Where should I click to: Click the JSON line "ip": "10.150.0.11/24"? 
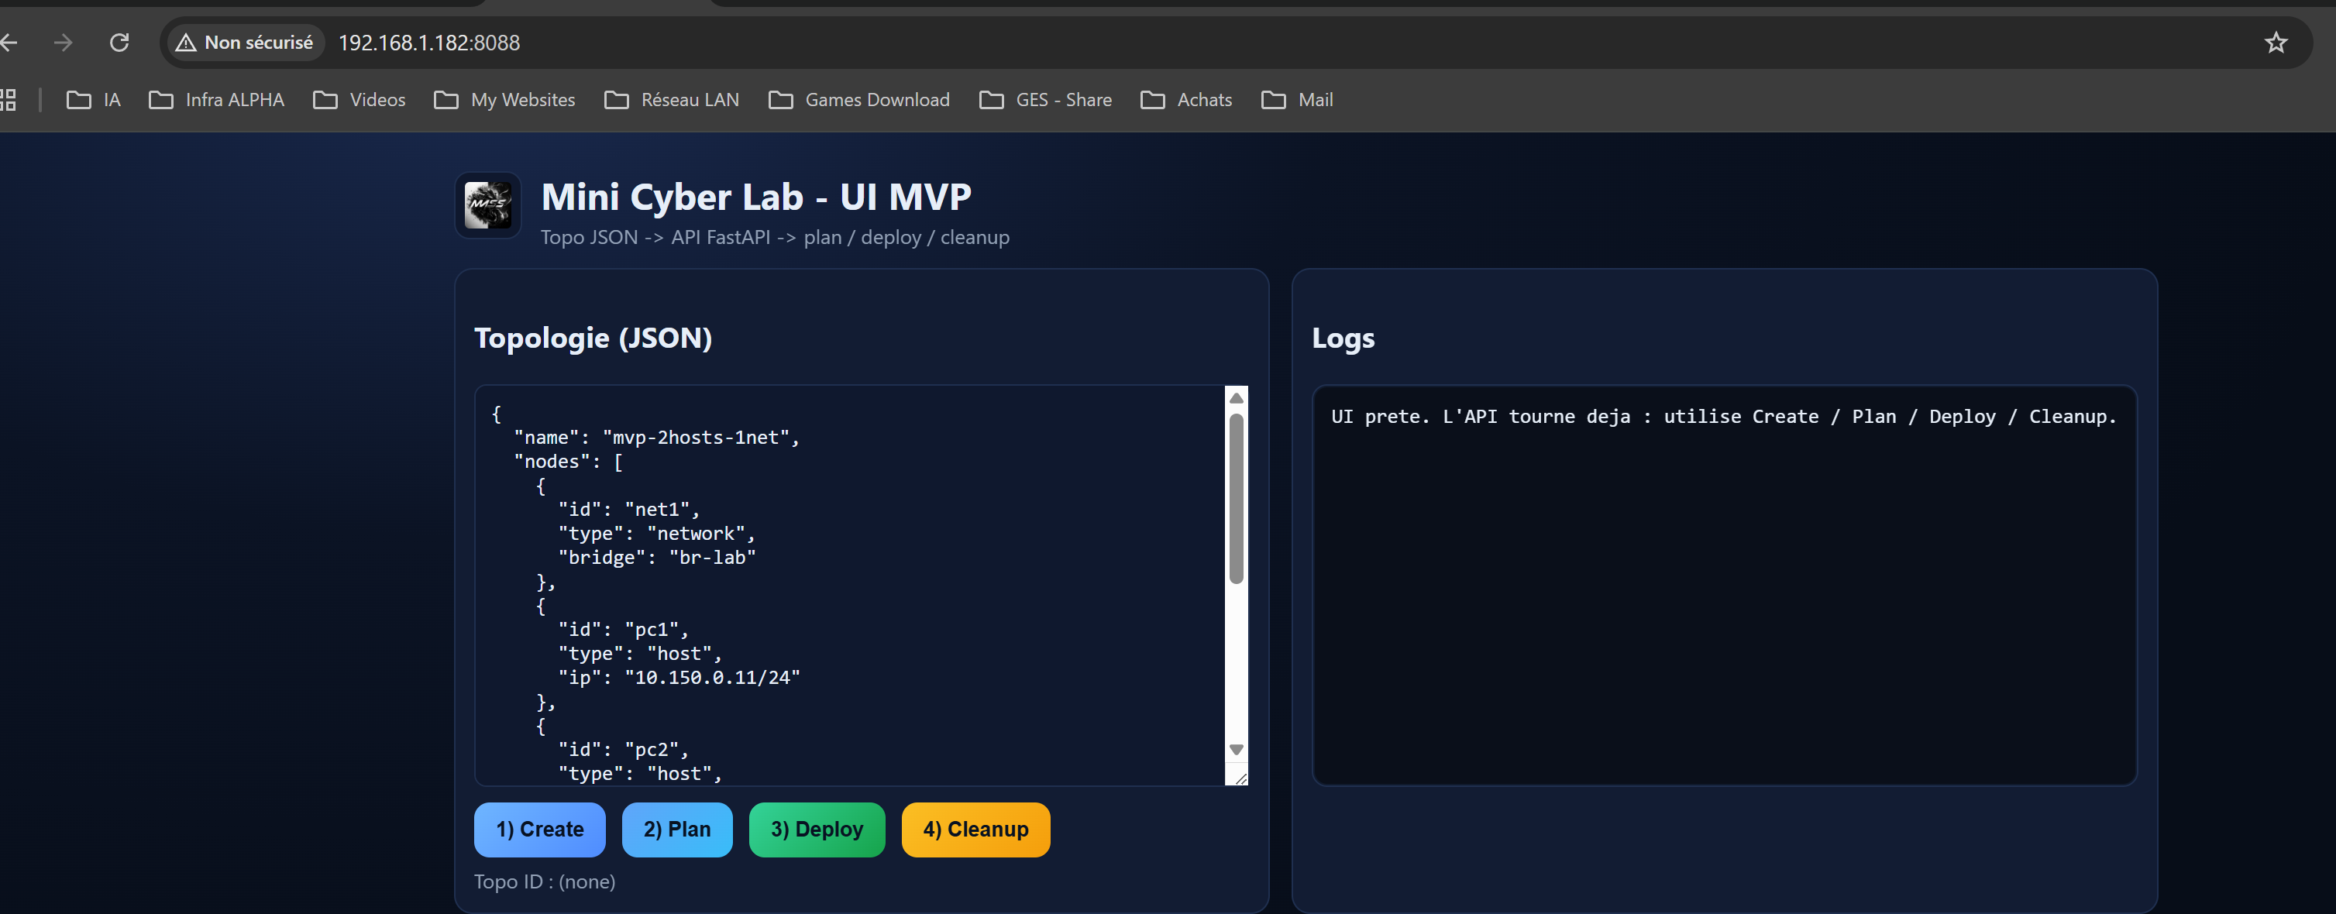tap(679, 677)
